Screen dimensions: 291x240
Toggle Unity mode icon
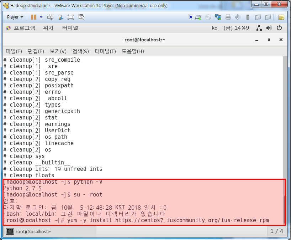(81, 17)
